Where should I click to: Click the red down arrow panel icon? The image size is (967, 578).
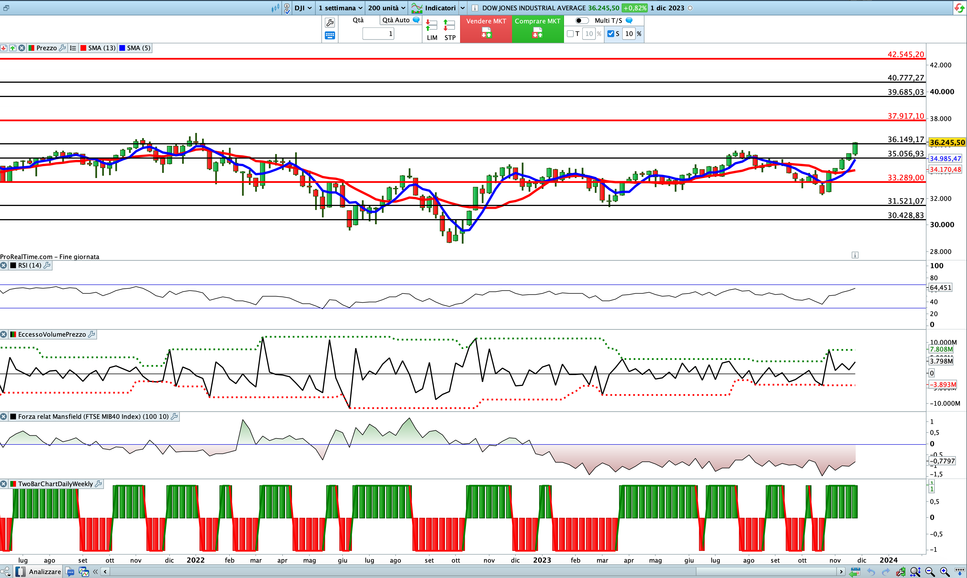(x=3, y=48)
